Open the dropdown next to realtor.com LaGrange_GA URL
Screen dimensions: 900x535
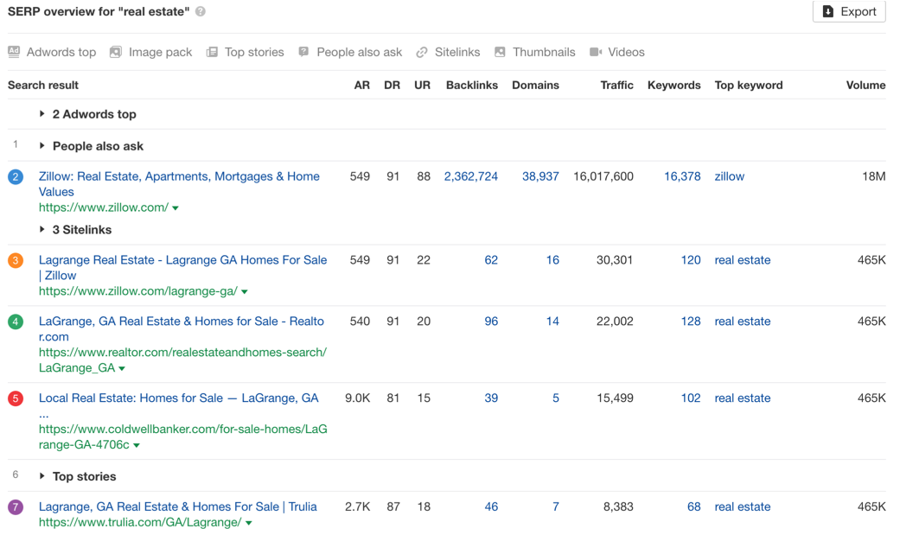122,368
